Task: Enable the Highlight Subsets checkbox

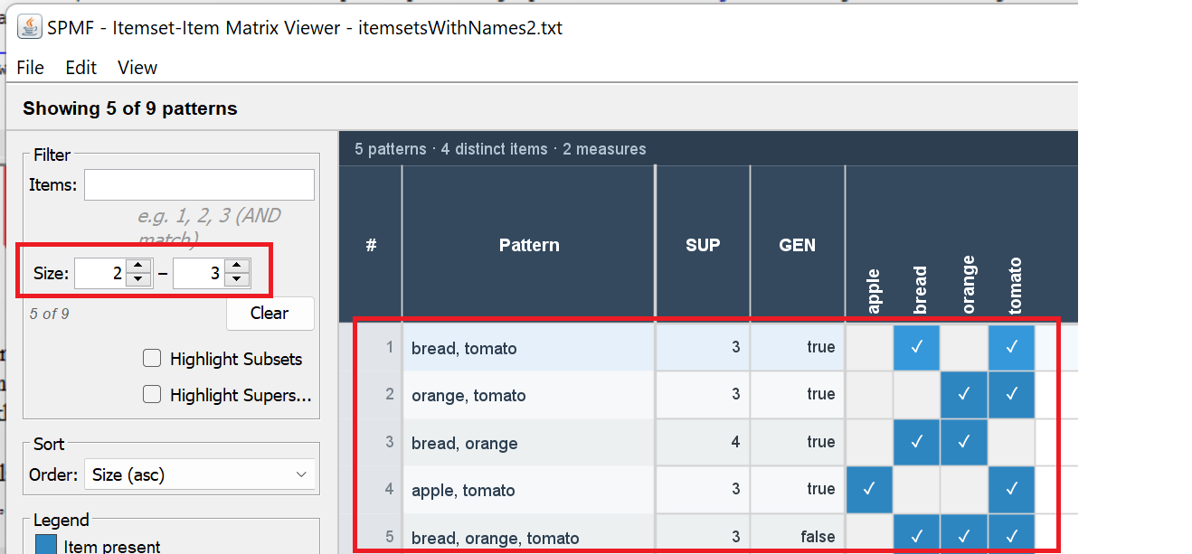Action: click(x=152, y=358)
